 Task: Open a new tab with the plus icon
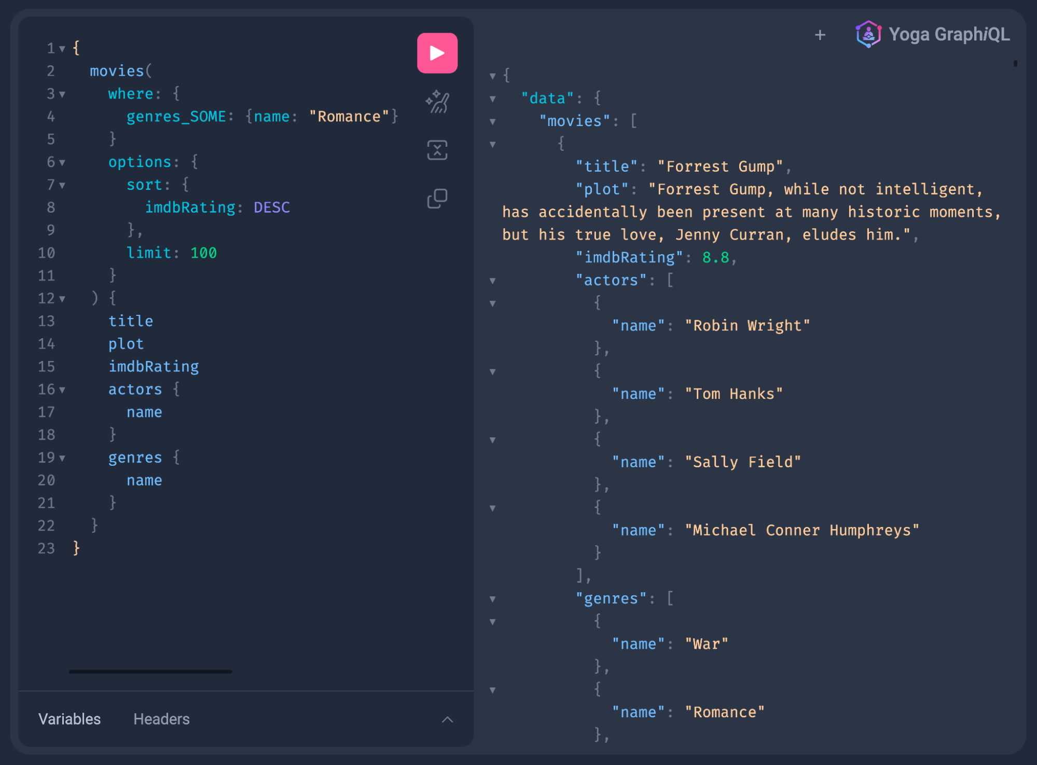click(820, 35)
